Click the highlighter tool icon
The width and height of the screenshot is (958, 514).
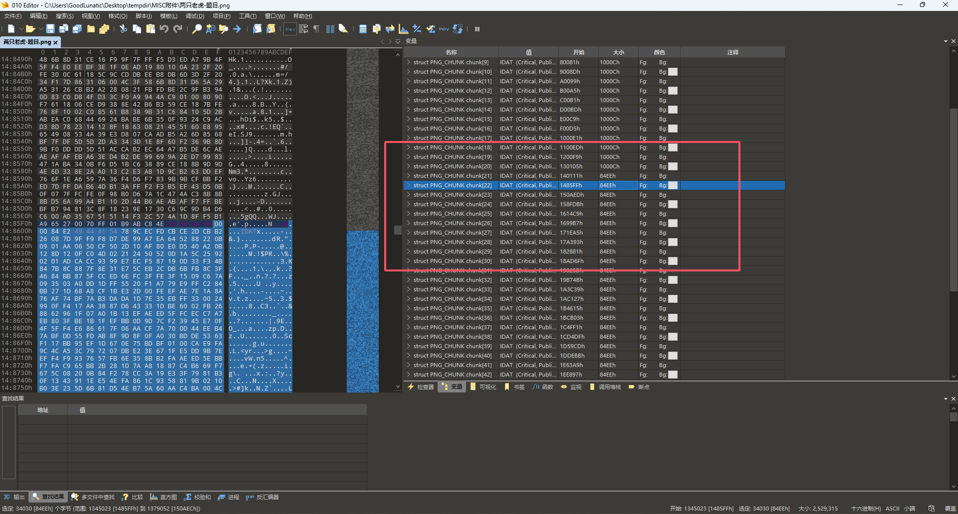click(x=343, y=29)
